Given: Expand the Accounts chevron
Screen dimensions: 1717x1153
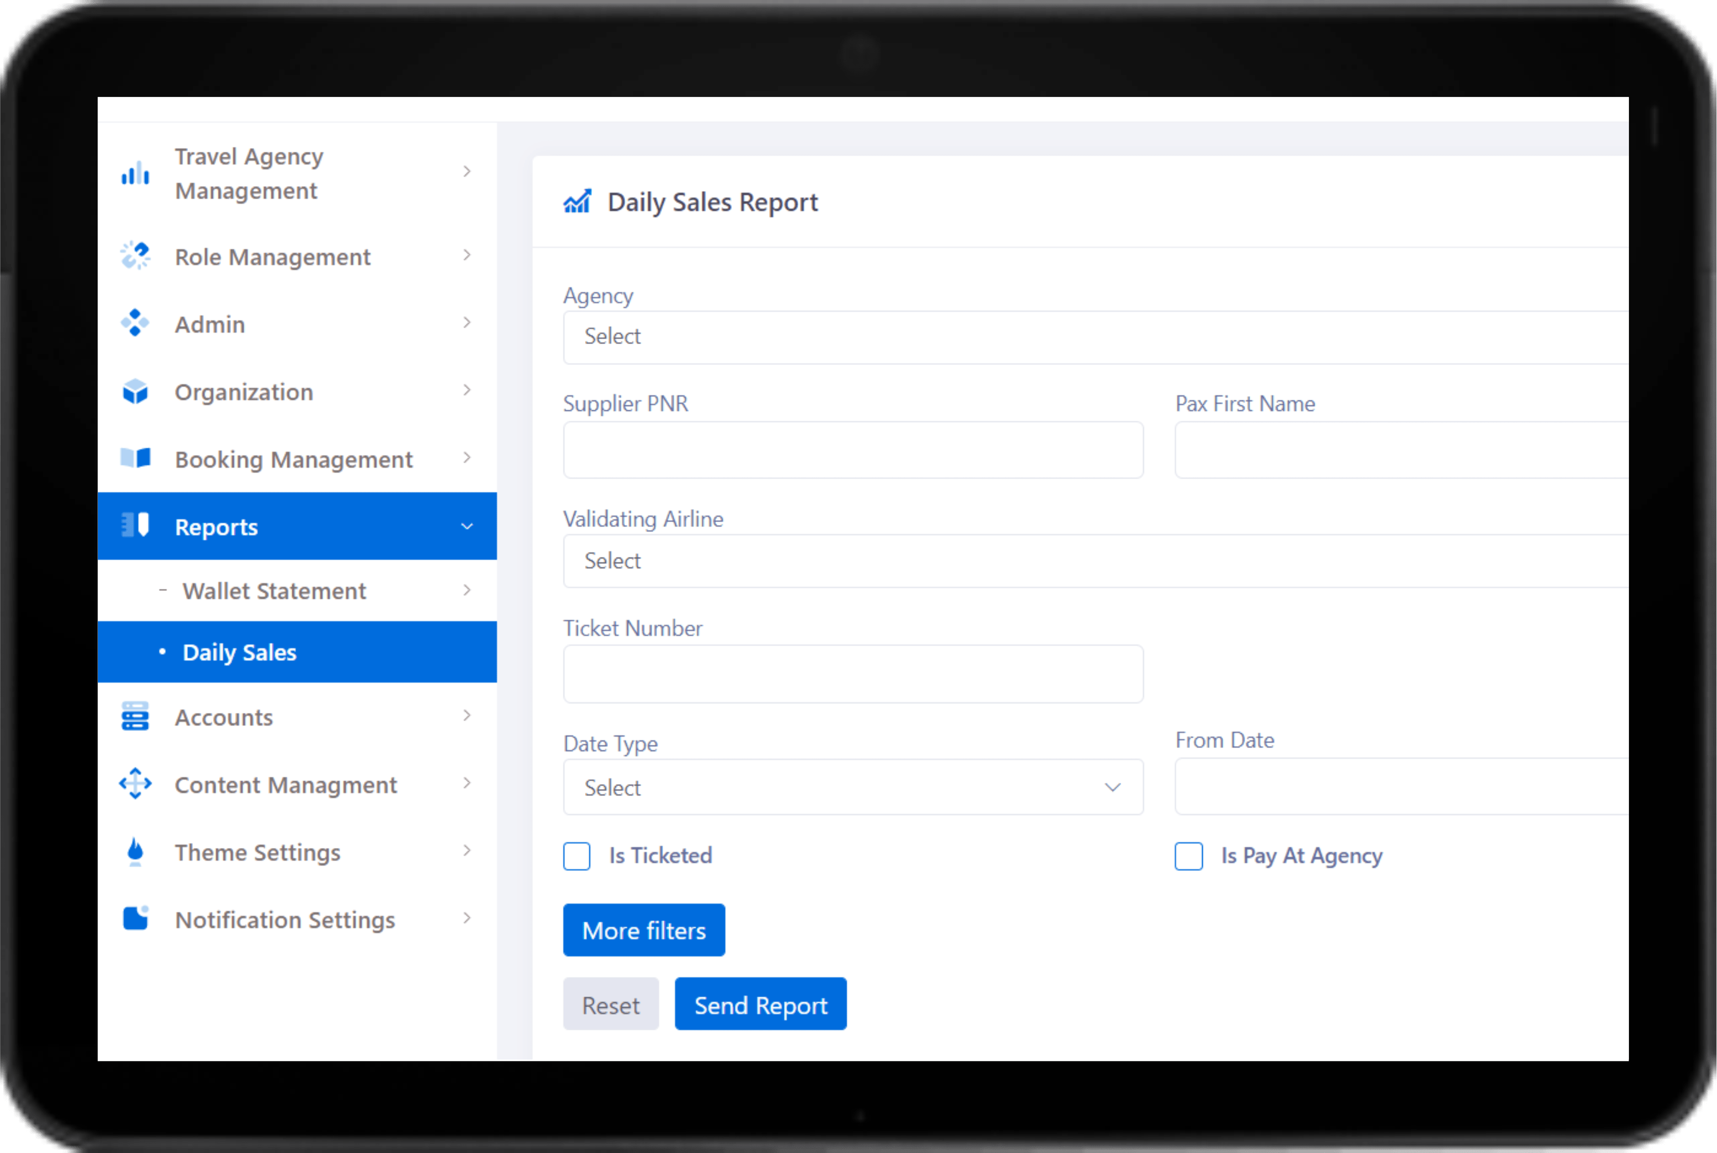Looking at the screenshot, I should 467,715.
